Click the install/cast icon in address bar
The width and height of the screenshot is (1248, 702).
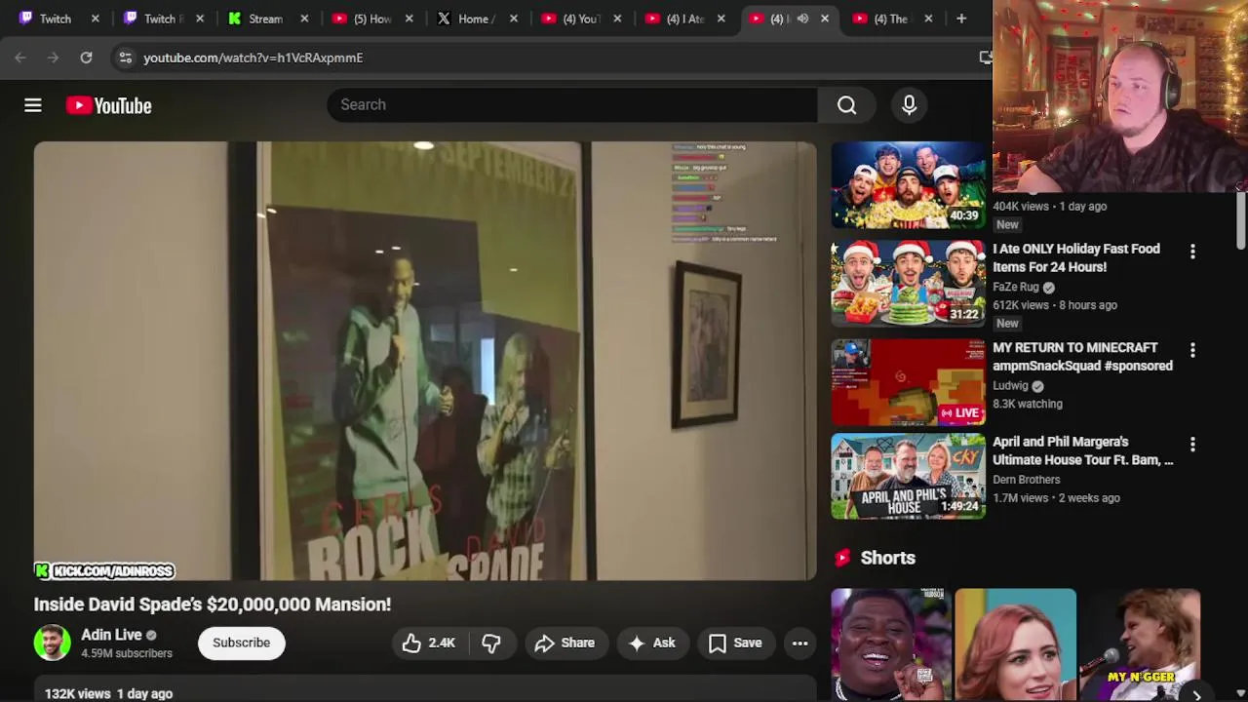click(x=985, y=58)
